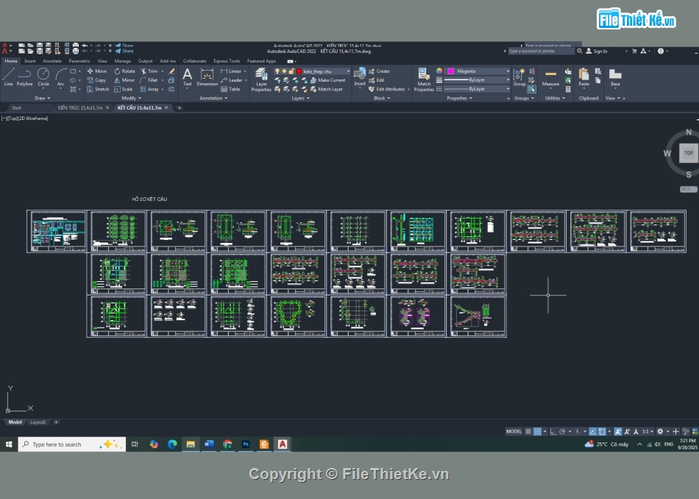This screenshot has width=699, height=499.
Task: Switch to the Annotate ribbon tab
Action: click(x=52, y=61)
